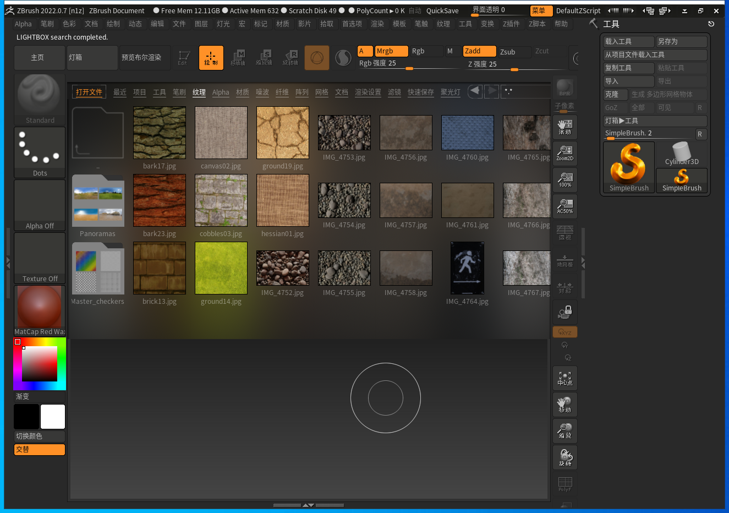Open the Z插件 plugin menu
729x513 pixels.
pyautogui.click(x=511, y=24)
